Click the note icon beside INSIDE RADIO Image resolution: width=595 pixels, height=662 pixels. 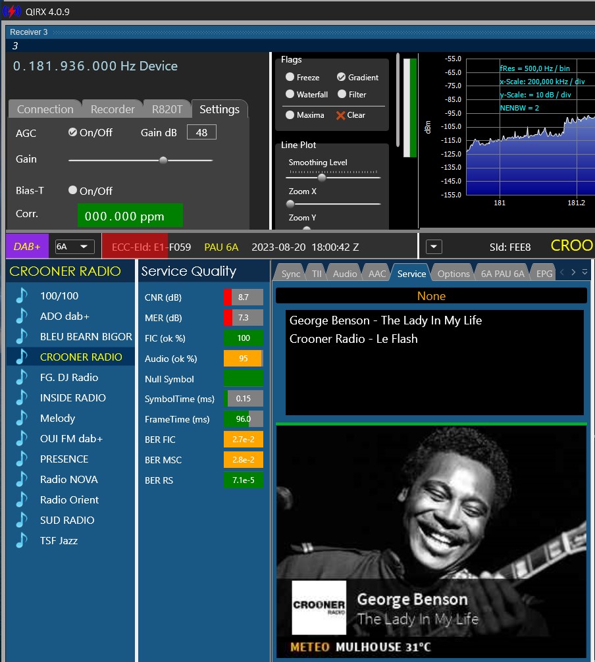coord(22,397)
